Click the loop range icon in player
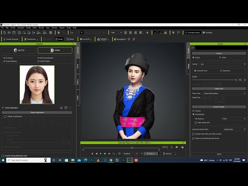The width and height of the screenshot is (248, 186). (x=114, y=153)
